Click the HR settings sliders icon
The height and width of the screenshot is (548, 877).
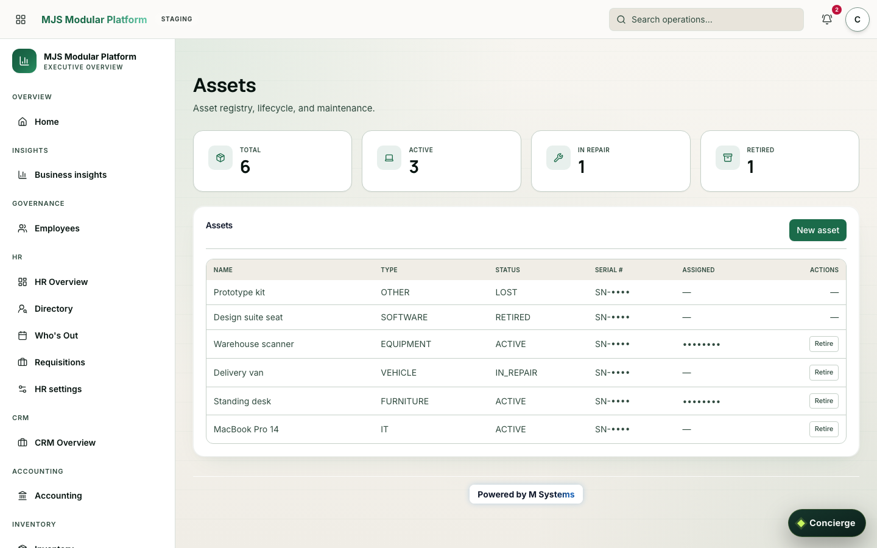[x=23, y=389]
